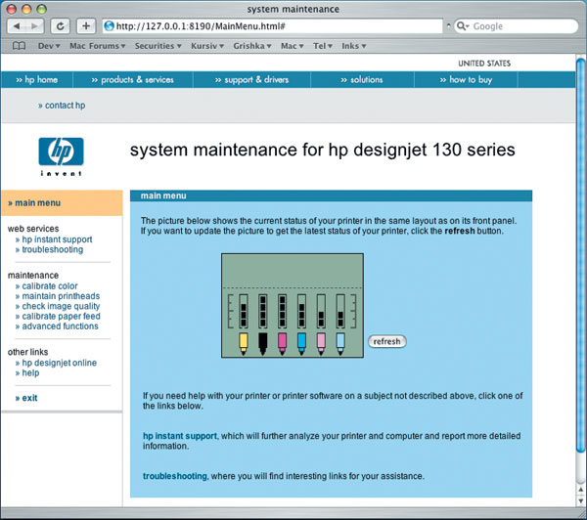This screenshot has width=587, height=520.
Task: Click the vertical scrollbar thumb
Action: (580, 254)
